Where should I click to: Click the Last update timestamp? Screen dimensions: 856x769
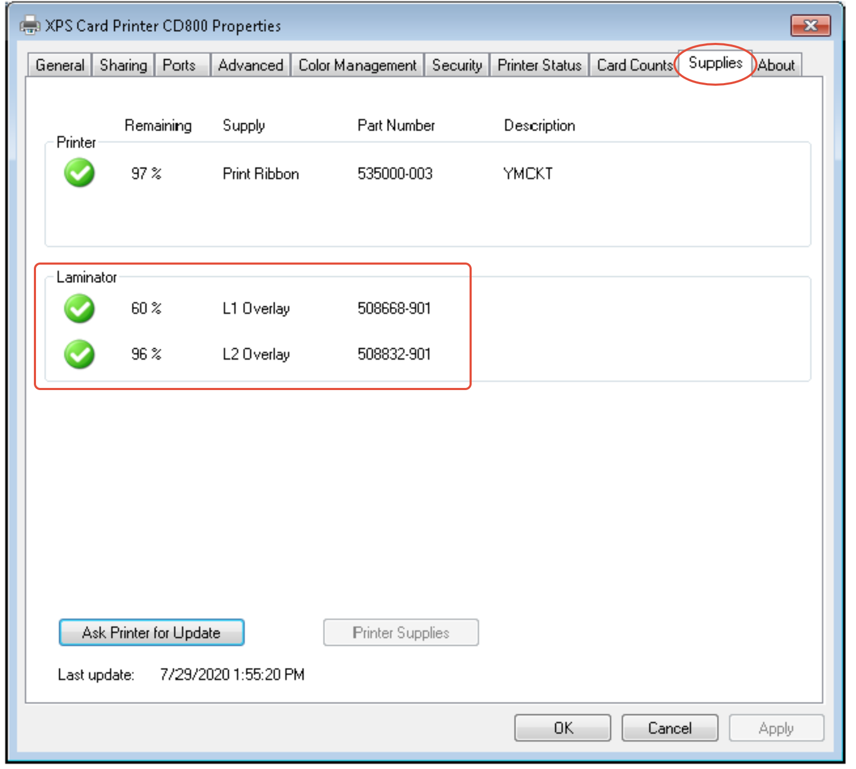232,674
